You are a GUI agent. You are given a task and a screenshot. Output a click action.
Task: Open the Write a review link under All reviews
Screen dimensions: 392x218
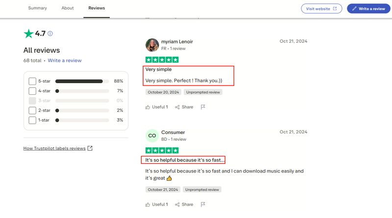coord(65,60)
